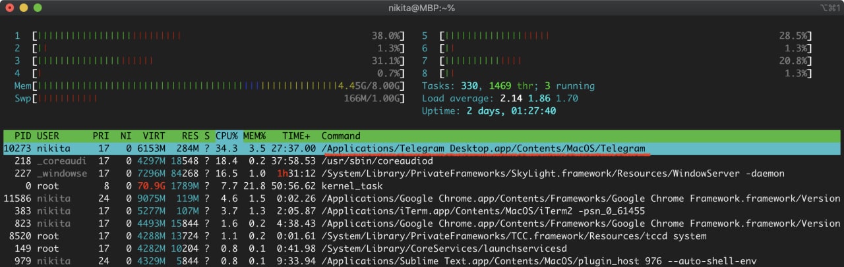Sort by the USER column header
Image resolution: width=844 pixels, height=267 pixels.
click(x=48, y=136)
